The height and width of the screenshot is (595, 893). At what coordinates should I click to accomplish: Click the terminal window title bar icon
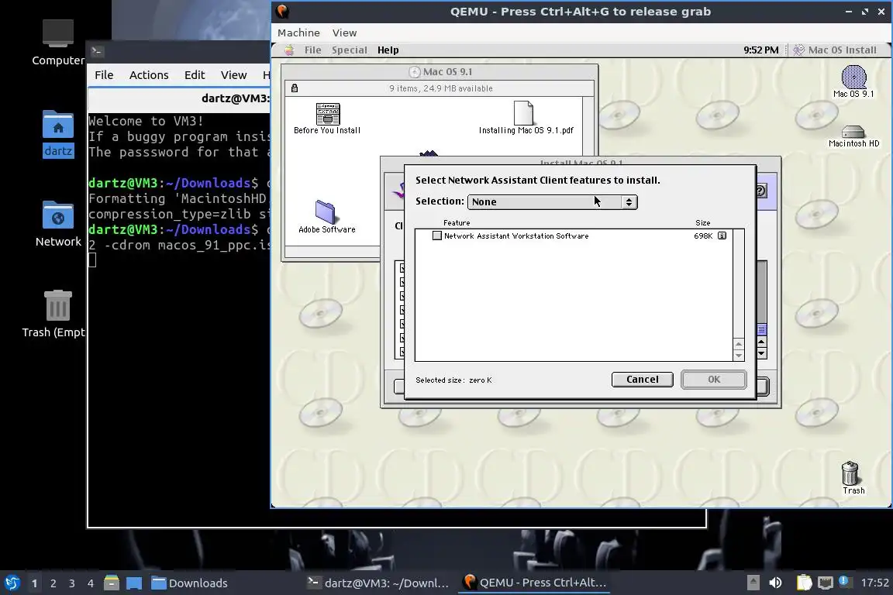click(97, 51)
